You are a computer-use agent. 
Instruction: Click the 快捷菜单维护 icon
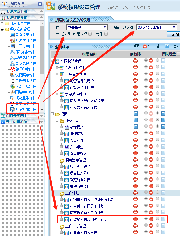12,75
